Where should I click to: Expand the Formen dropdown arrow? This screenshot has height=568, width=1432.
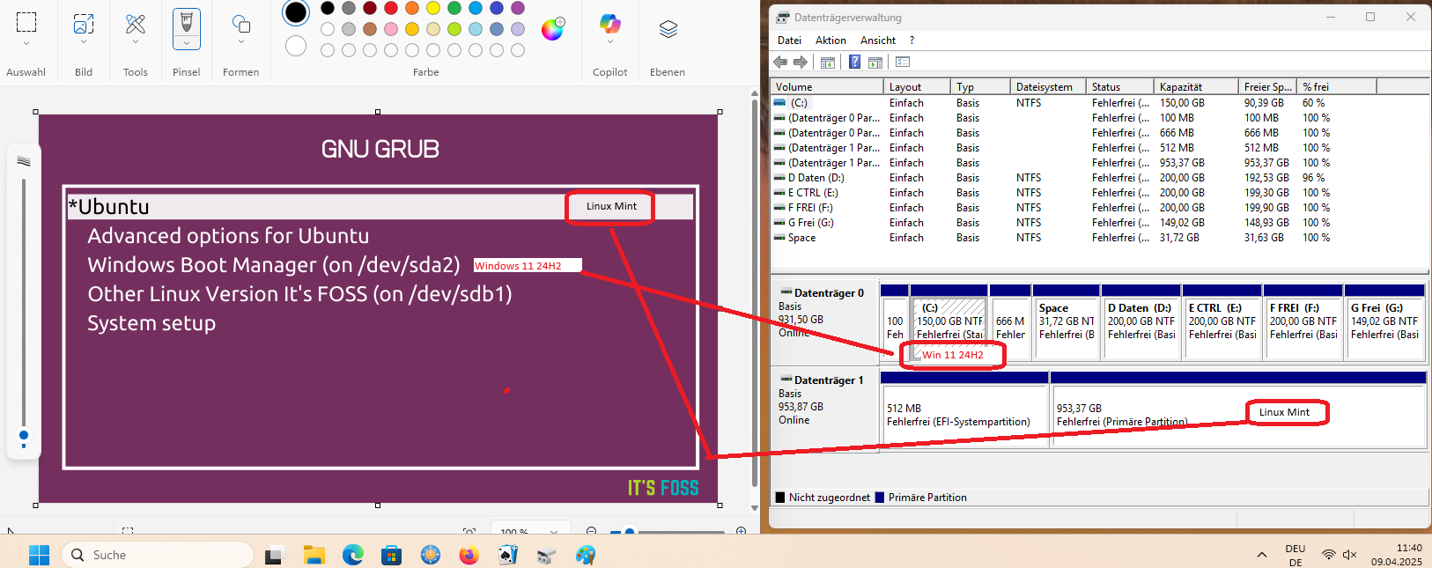pyautogui.click(x=240, y=42)
